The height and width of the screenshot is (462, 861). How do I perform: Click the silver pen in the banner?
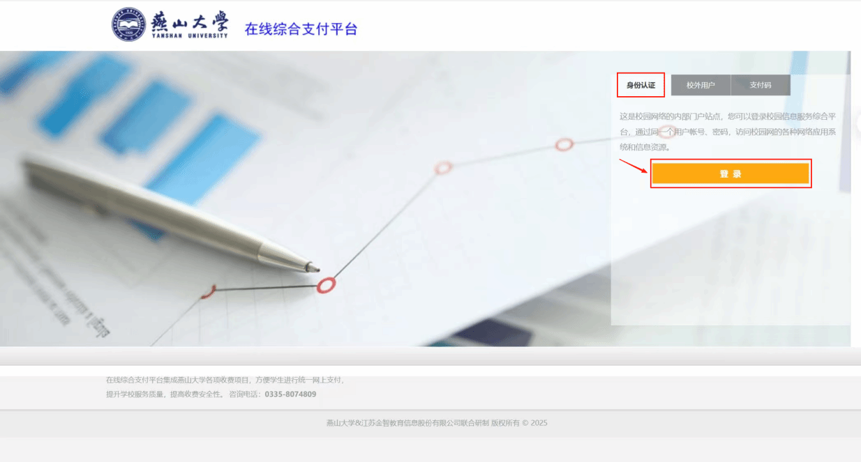pos(167,210)
